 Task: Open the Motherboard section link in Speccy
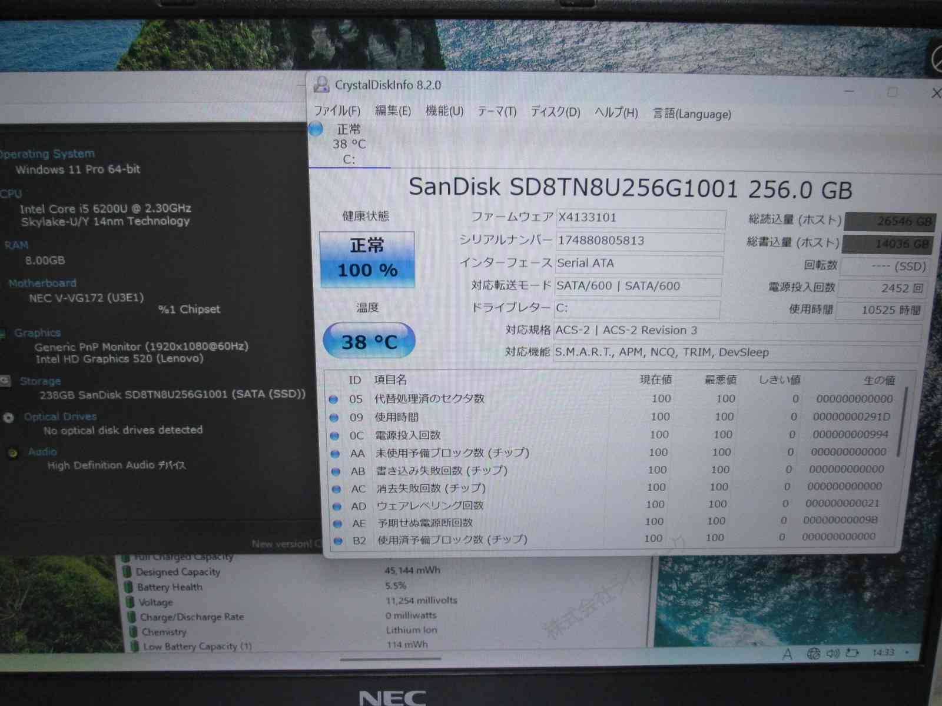point(42,284)
